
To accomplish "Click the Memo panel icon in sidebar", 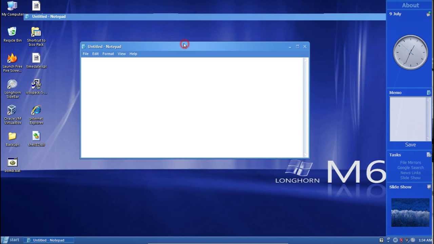I will pyautogui.click(x=429, y=93).
